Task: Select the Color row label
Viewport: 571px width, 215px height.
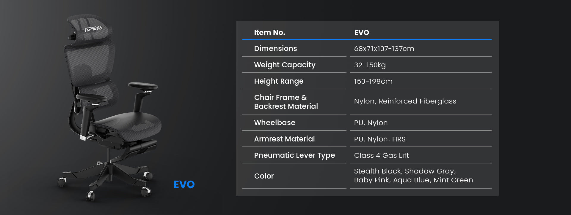Action: click(x=264, y=176)
